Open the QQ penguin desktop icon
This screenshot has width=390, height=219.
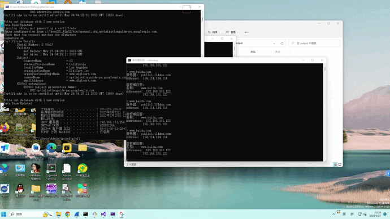[20, 191]
